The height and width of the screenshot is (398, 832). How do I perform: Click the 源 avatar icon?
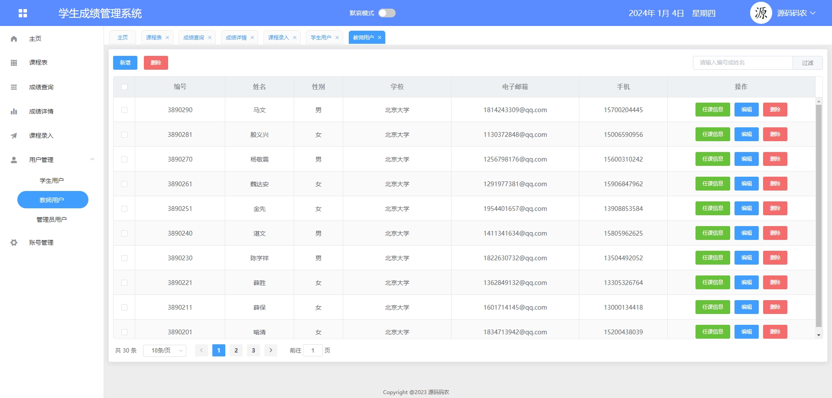761,13
